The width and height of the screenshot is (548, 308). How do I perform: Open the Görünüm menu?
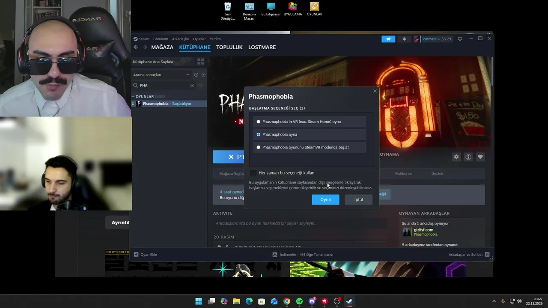coord(161,39)
